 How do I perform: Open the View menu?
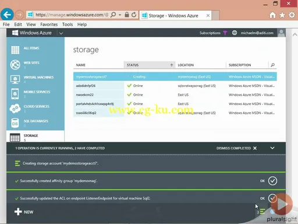click(31, 24)
